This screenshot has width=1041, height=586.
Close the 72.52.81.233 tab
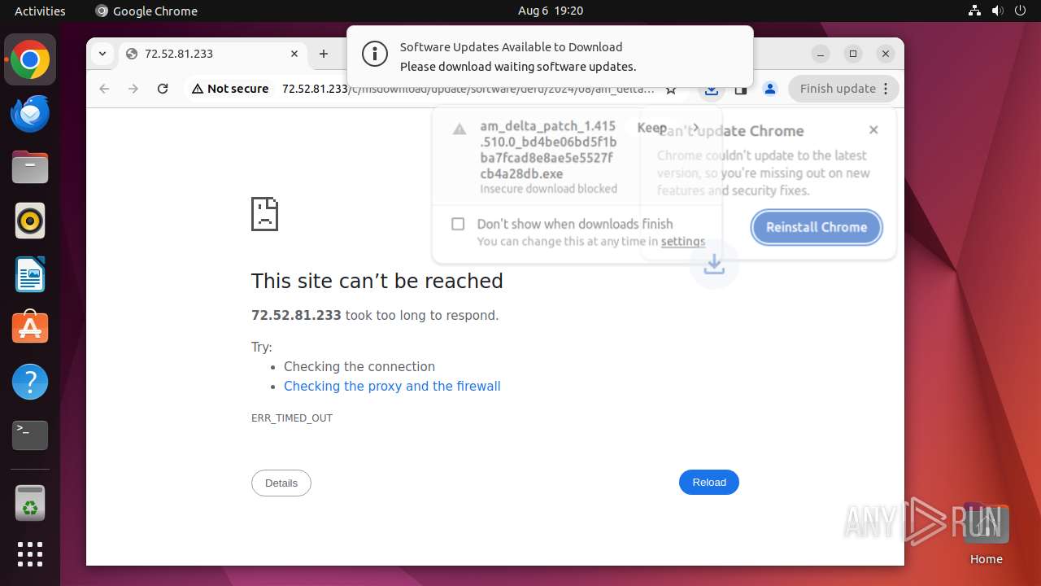[294, 54]
